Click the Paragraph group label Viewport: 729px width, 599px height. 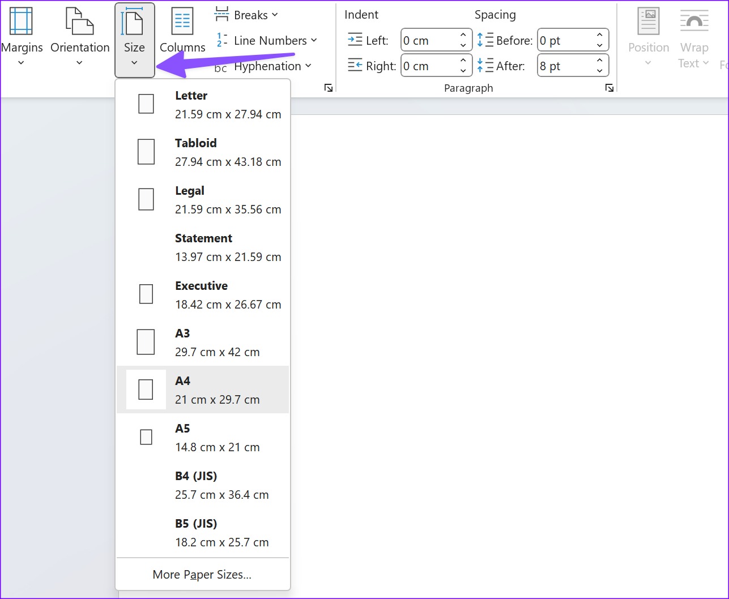point(468,88)
